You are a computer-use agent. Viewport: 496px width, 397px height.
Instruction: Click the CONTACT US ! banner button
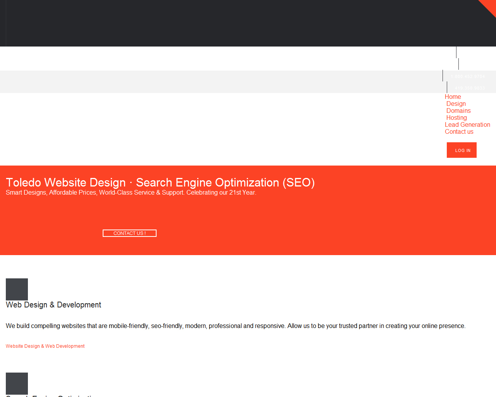pyautogui.click(x=129, y=233)
